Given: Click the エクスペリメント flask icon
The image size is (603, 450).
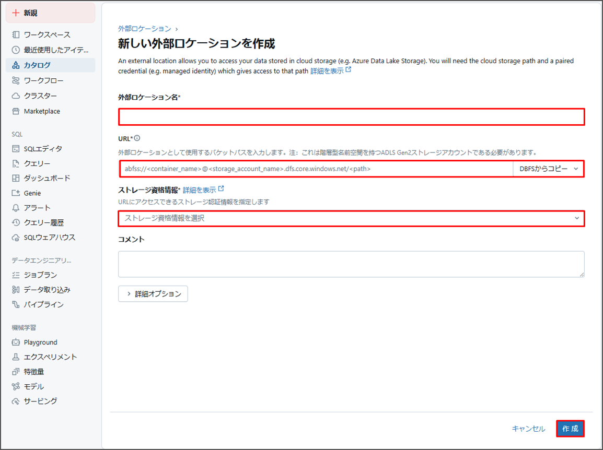Looking at the screenshot, I should (16, 357).
